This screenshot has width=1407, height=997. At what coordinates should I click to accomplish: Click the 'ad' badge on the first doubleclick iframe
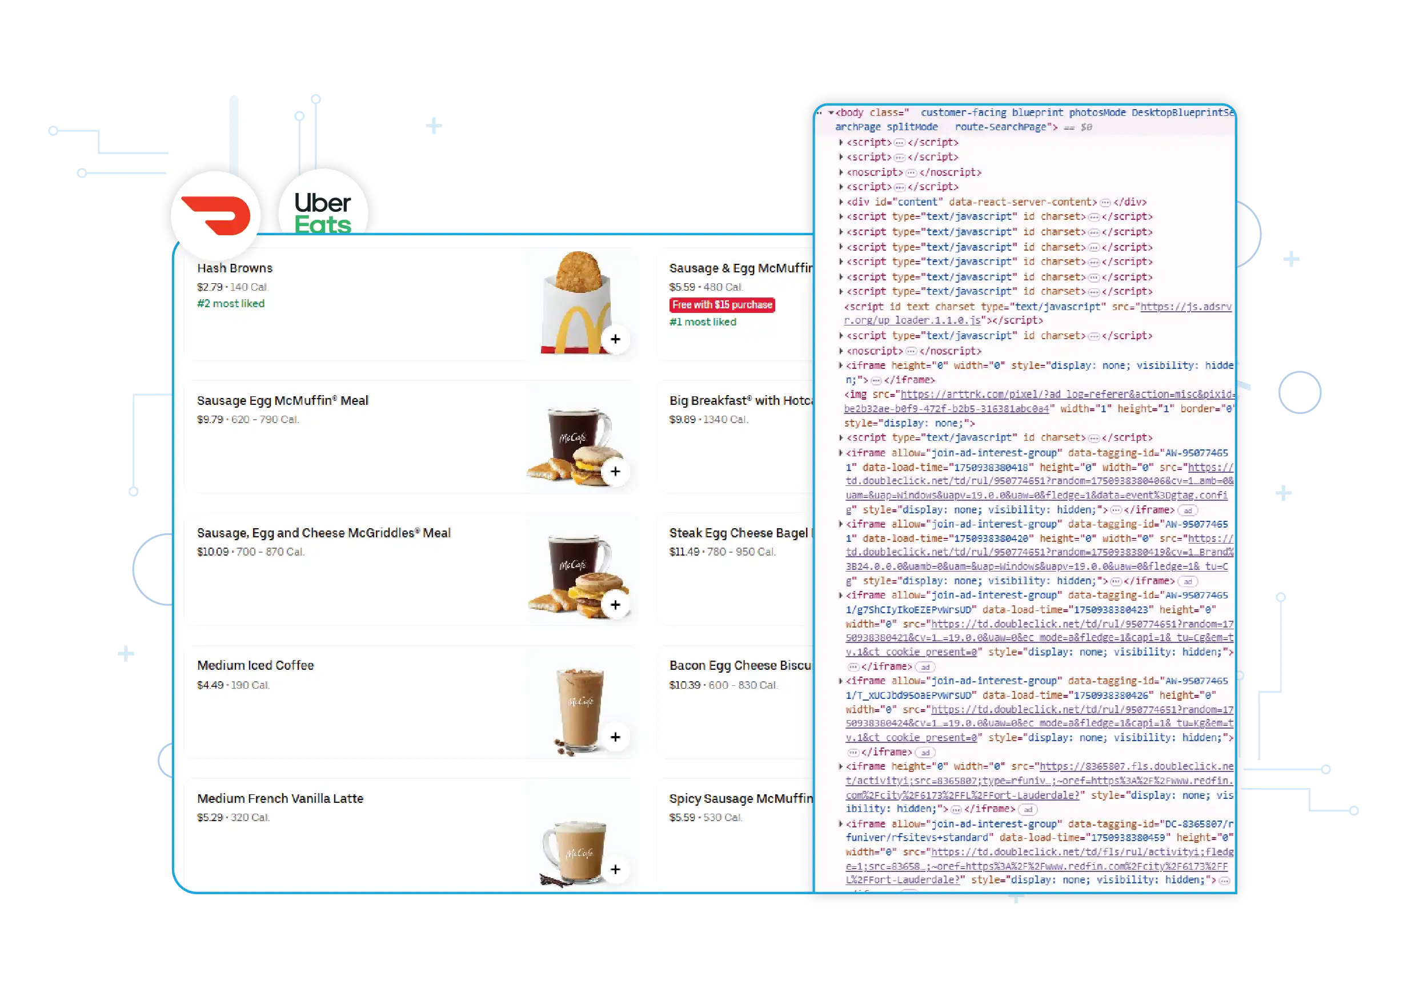point(1187,509)
